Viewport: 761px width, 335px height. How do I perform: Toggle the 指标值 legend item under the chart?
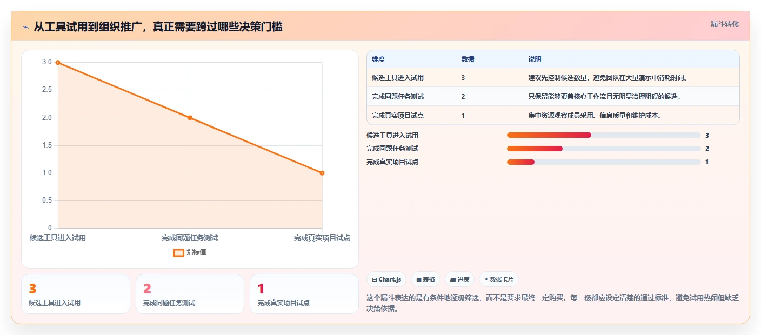[x=190, y=252]
